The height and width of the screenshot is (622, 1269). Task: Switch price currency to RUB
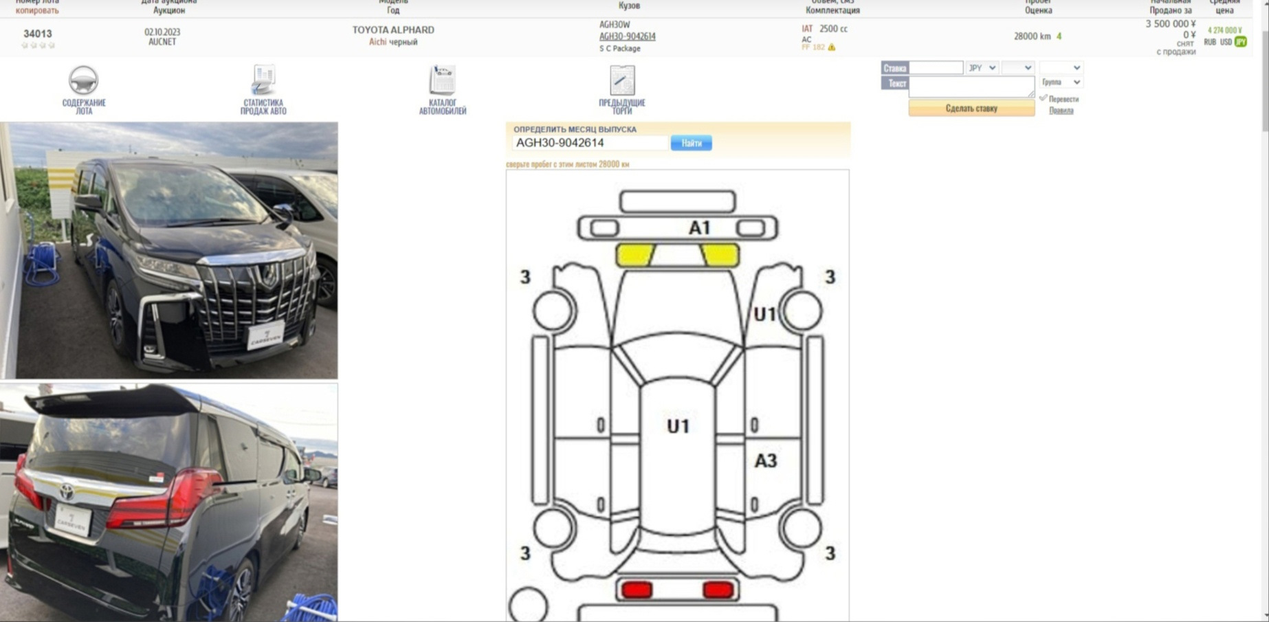pyautogui.click(x=1210, y=42)
